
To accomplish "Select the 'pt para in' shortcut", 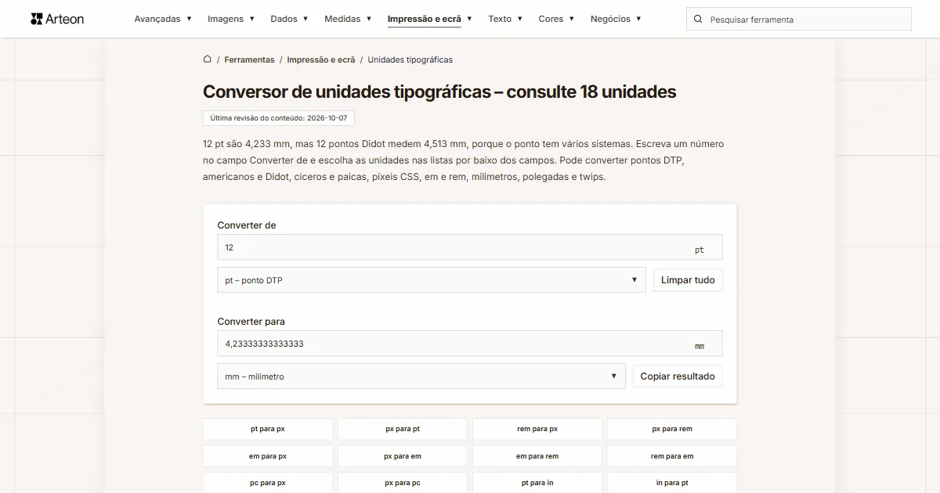I will pos(537,483).
